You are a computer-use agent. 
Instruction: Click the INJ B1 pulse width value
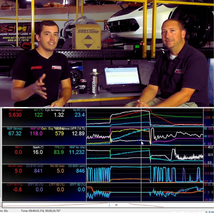pos(18,171)
